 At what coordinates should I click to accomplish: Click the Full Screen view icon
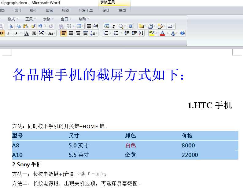(131, 26)
